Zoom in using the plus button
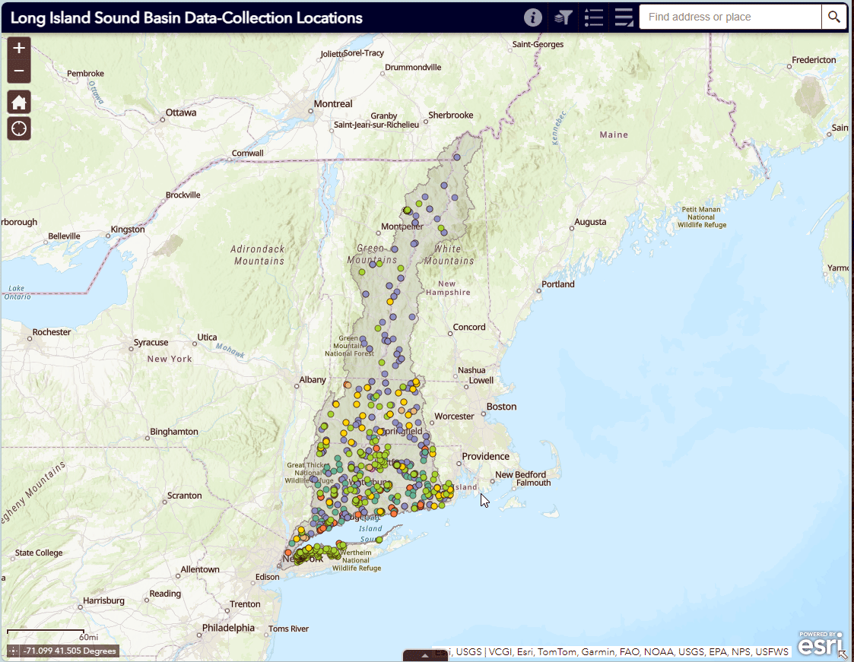 (18, 48)
